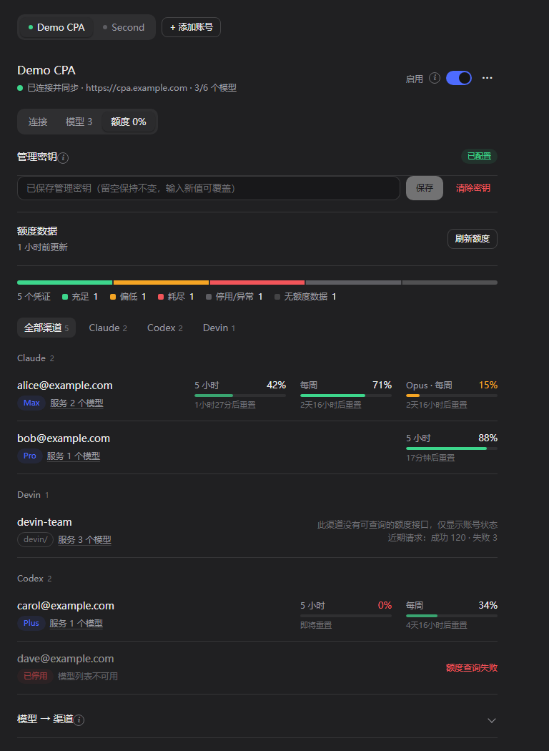This screenshot has height=751, width=549.
Task: Click the 模型列表不可用 text under dave
Action: point(88,677)
